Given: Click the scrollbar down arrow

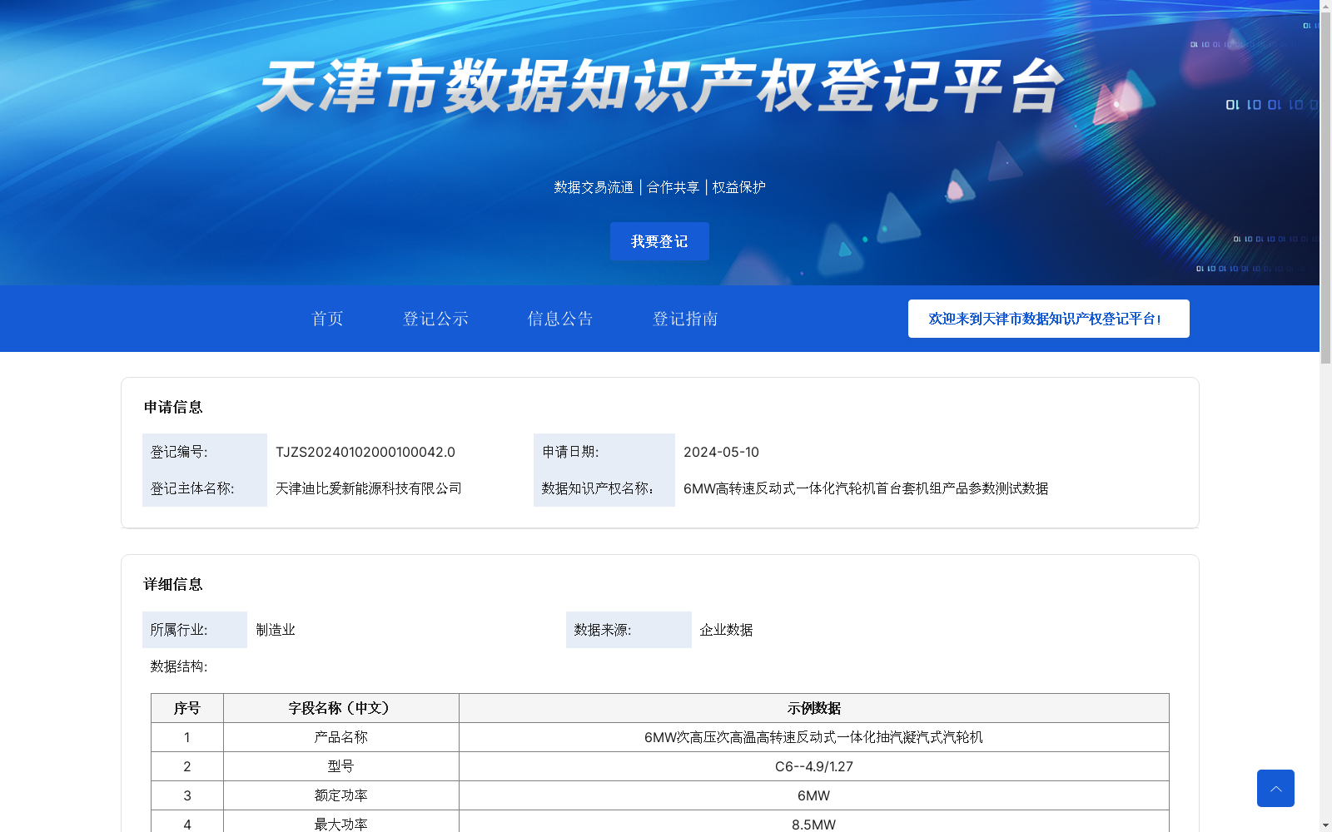Looking at the screenshot, I should (x=1325, y=826).
